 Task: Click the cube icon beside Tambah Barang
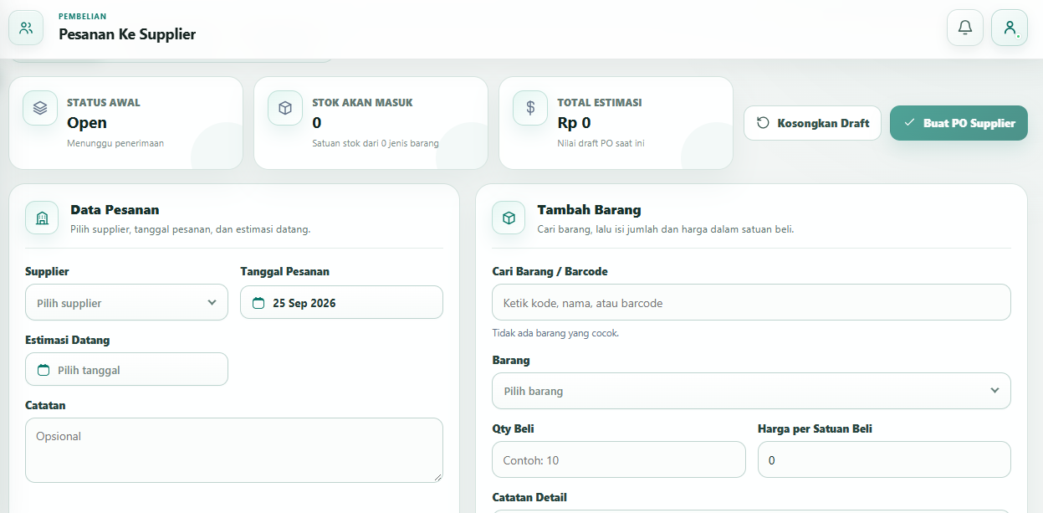(509, 218)
